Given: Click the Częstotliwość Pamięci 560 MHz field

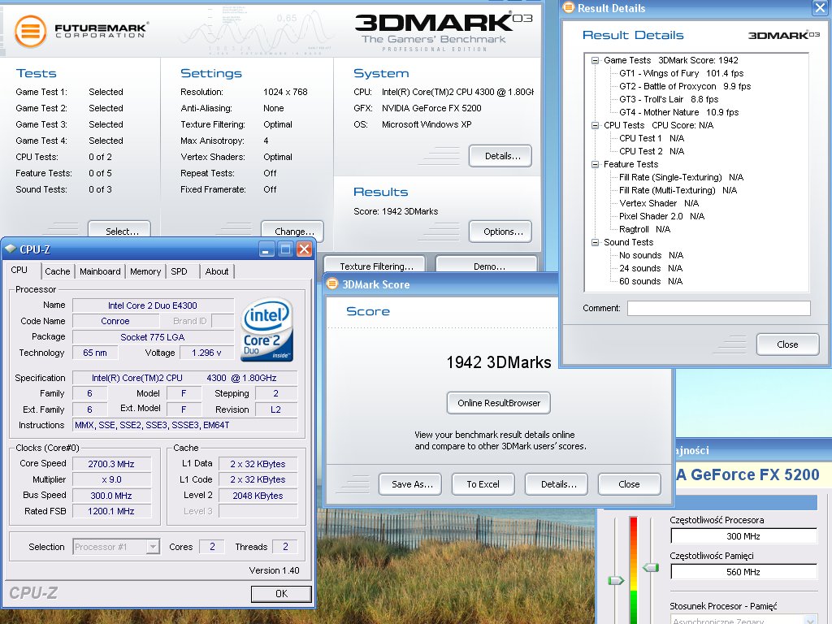Looking at the screenshot, I should point(743,572).
